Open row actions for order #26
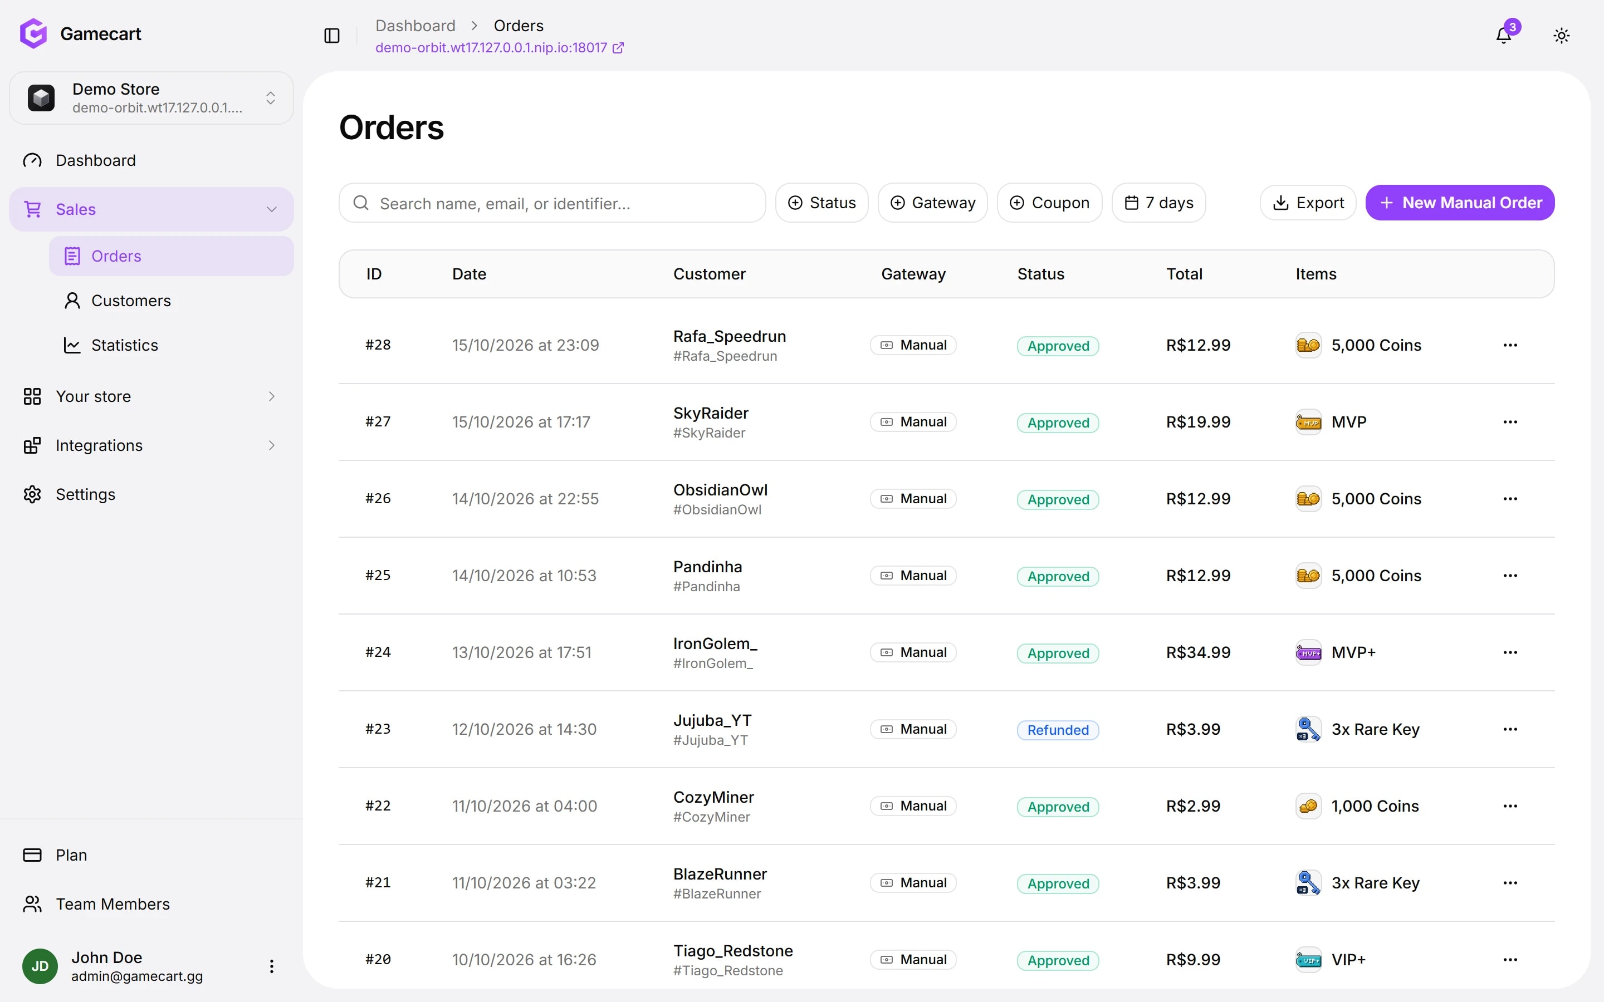The image size is (1604, 1002). point(1510,499)
